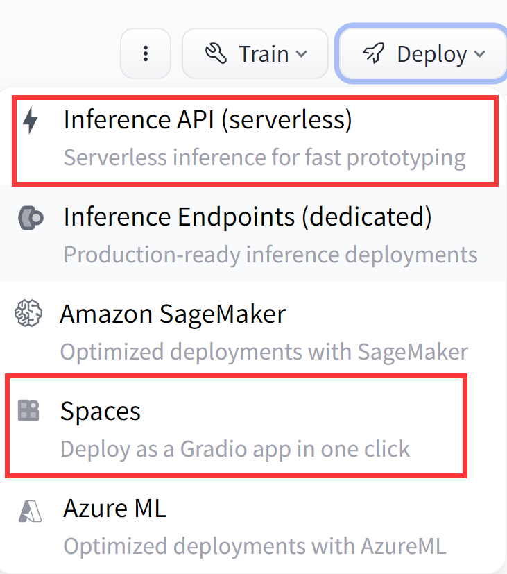Choose Spaces from the Deploy menu
507x574 pixels.
click(x=101, y=412)
